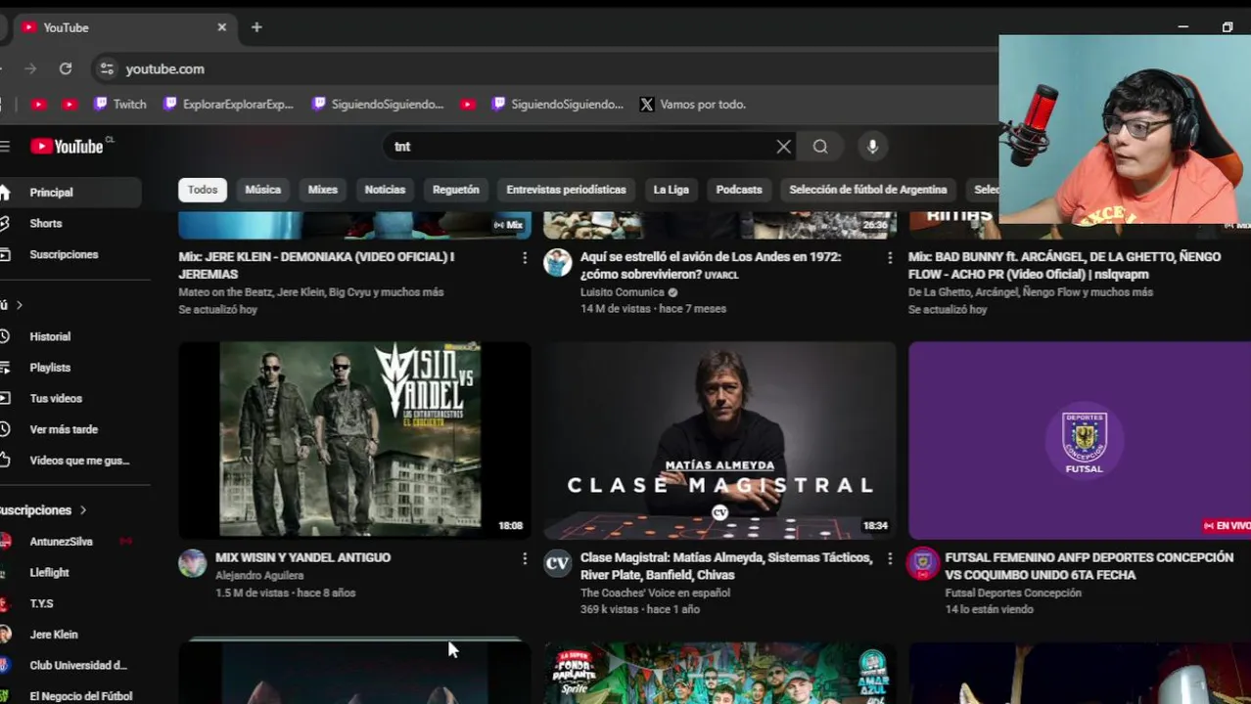
Task: Open the Twitch bookmark
Action: [120, 104]
